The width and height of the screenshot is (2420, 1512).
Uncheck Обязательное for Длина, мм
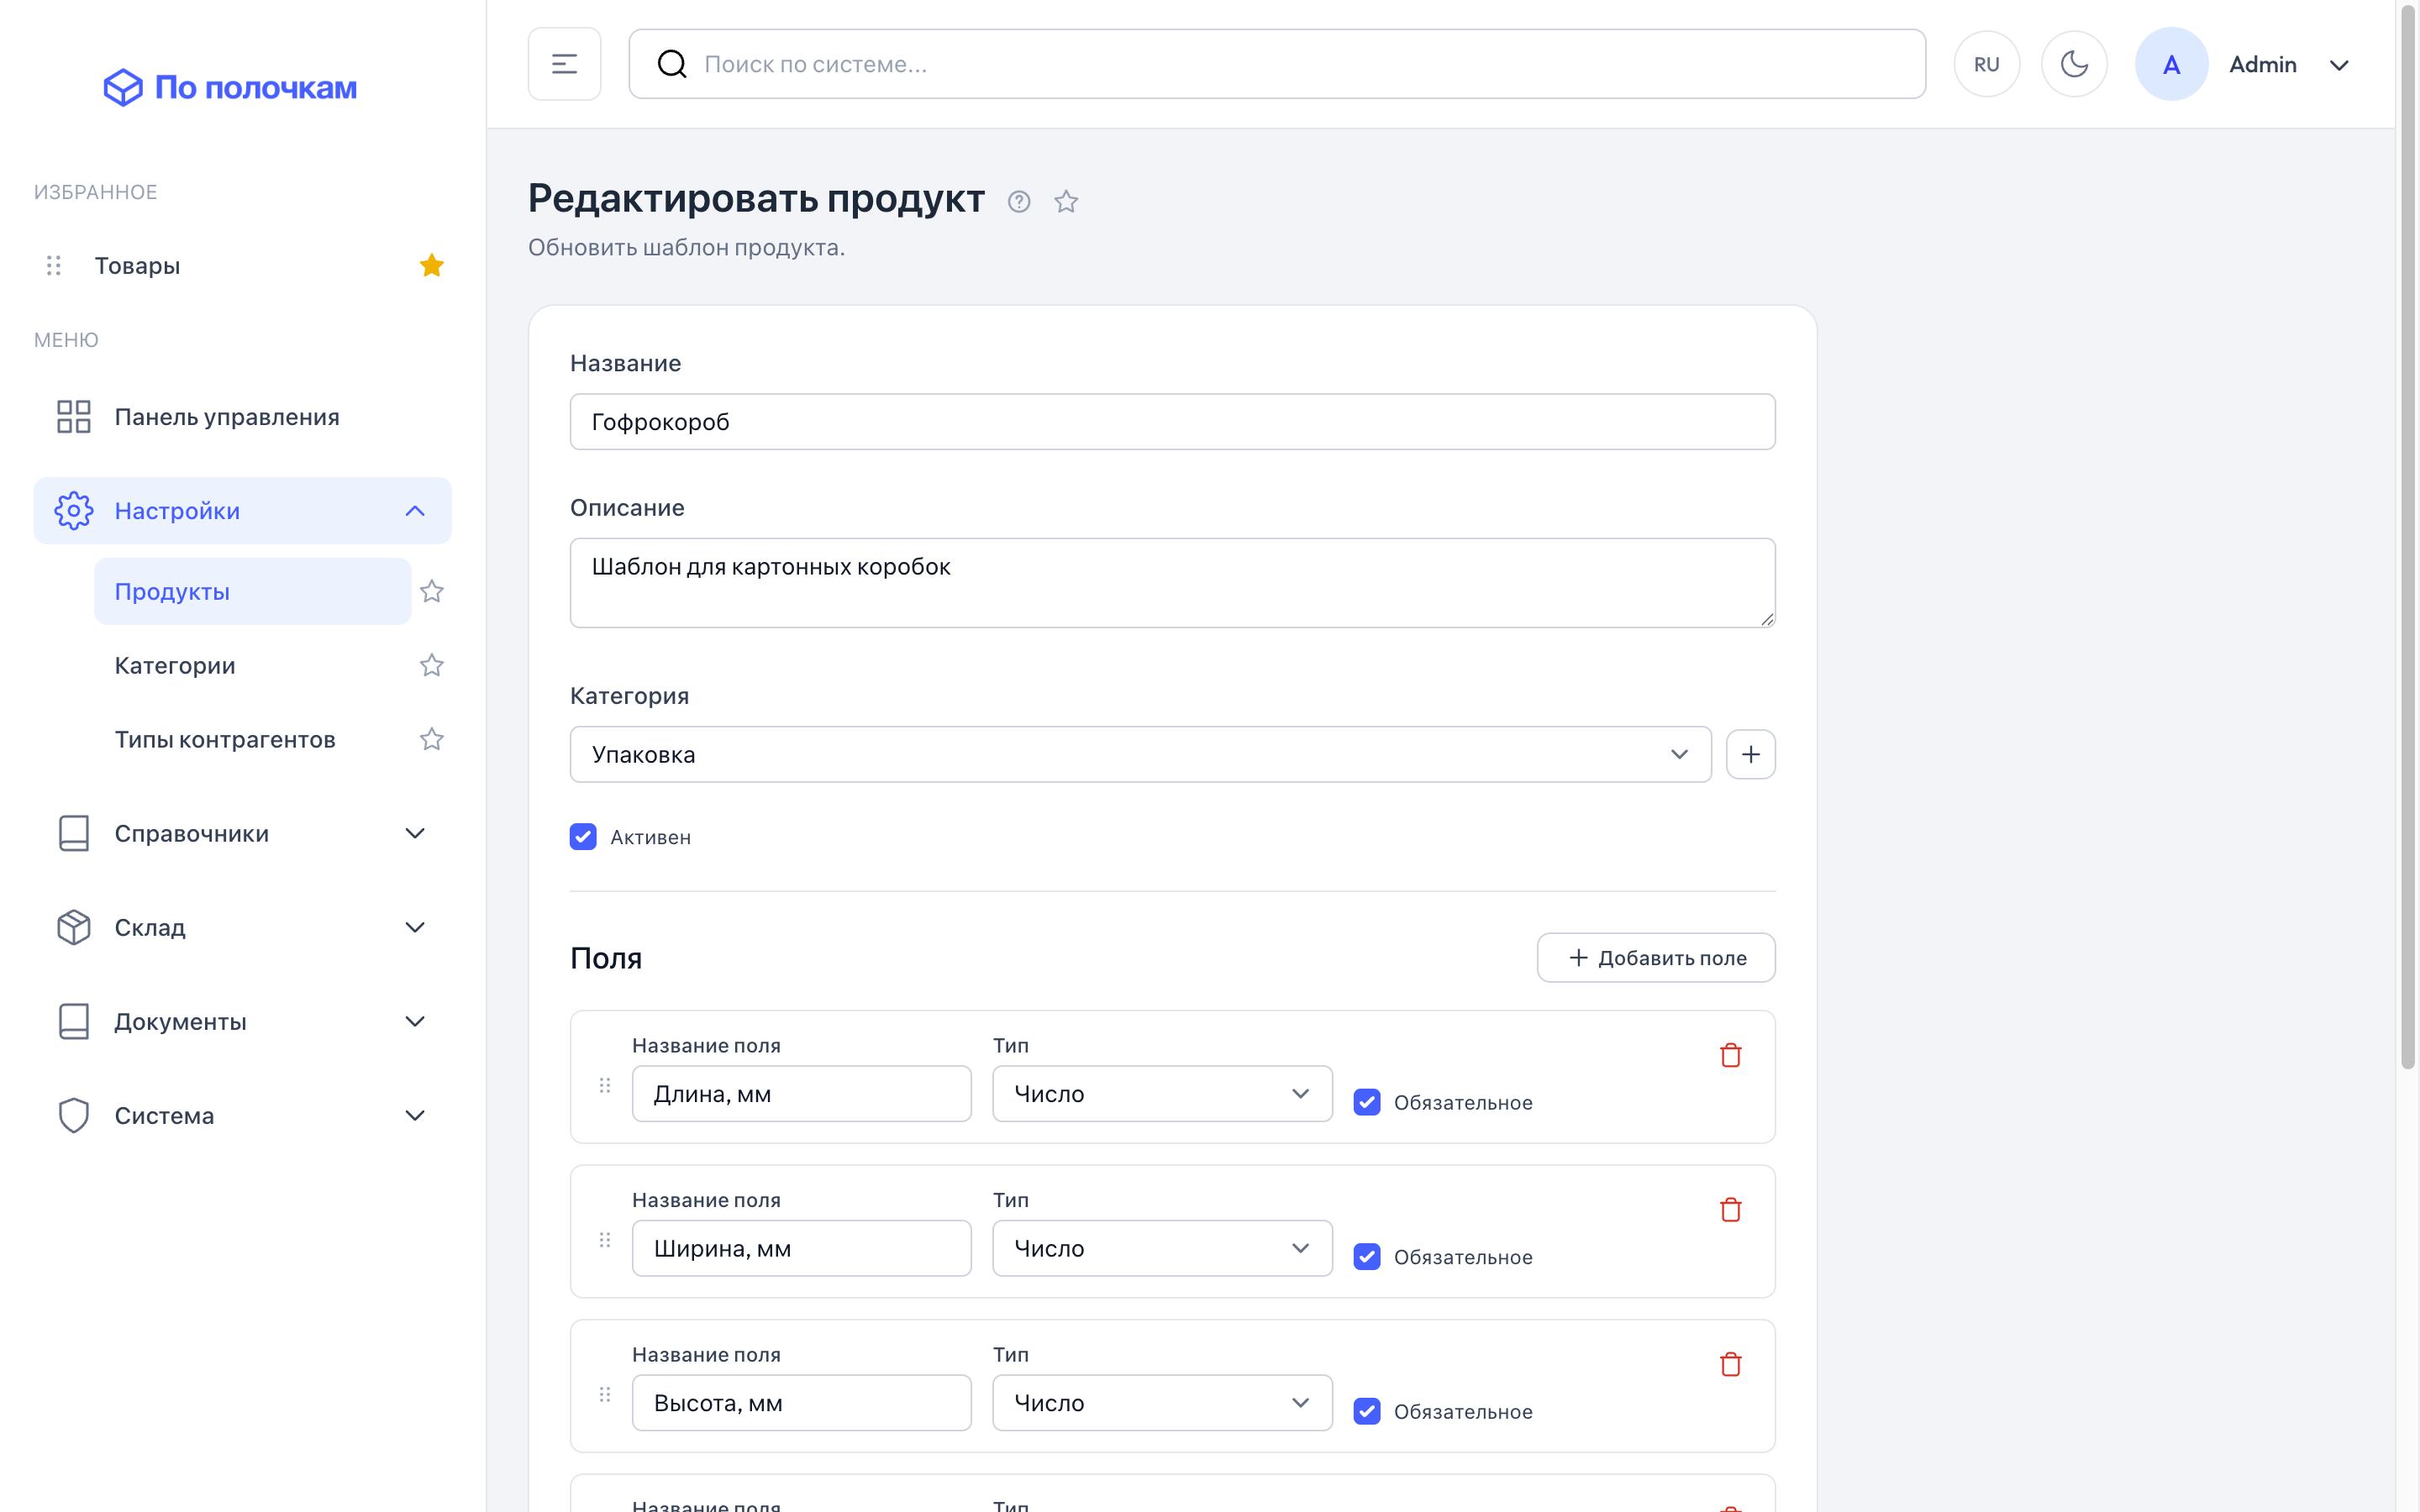pos(1367,1102)
